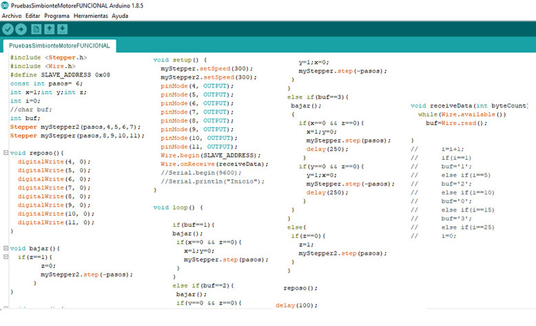Click the 'pinMode(4, OUTPUT);' line
The image size is (536, 326).
(x=197, y=86)
